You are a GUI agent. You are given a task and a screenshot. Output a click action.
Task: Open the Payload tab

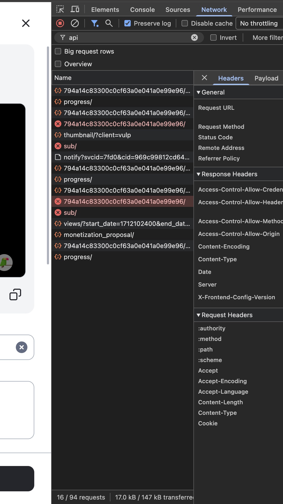(x=266, y=78)
